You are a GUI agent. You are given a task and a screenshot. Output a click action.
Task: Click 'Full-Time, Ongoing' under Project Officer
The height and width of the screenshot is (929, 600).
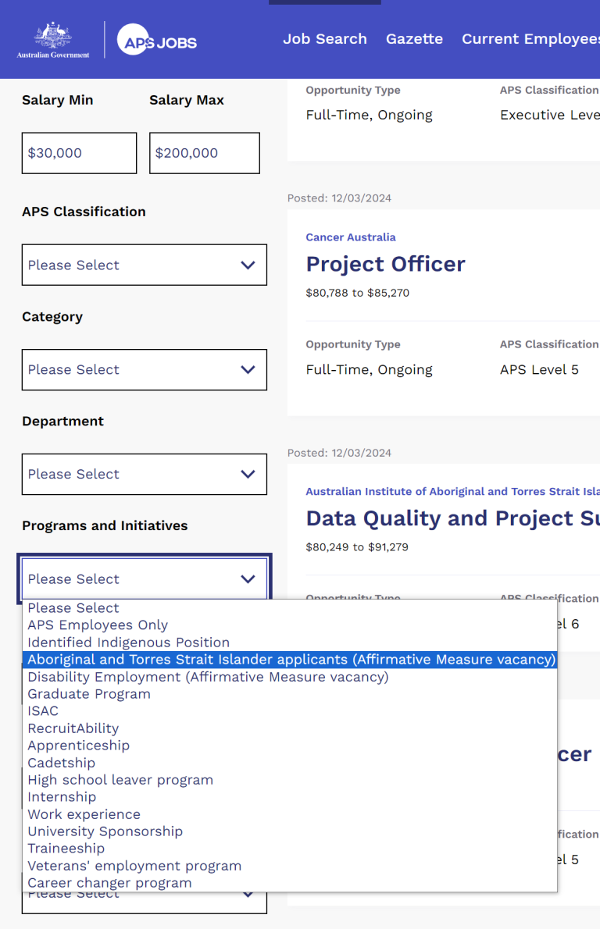point(370,370)
